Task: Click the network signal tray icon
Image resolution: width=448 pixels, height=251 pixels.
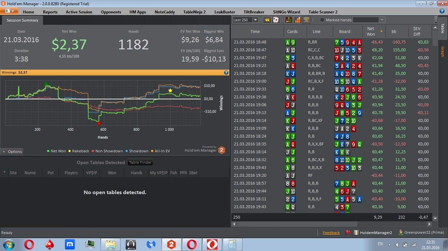Action: click(x=413, y=244)
